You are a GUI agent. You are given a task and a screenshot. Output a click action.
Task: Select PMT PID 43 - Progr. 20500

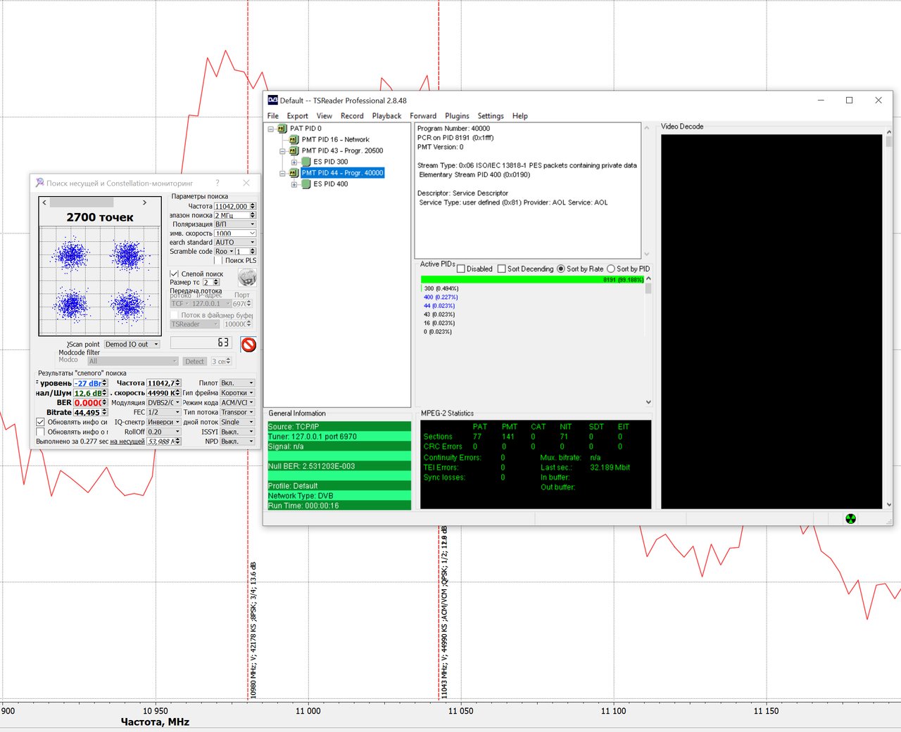click(x=342, y=150)
